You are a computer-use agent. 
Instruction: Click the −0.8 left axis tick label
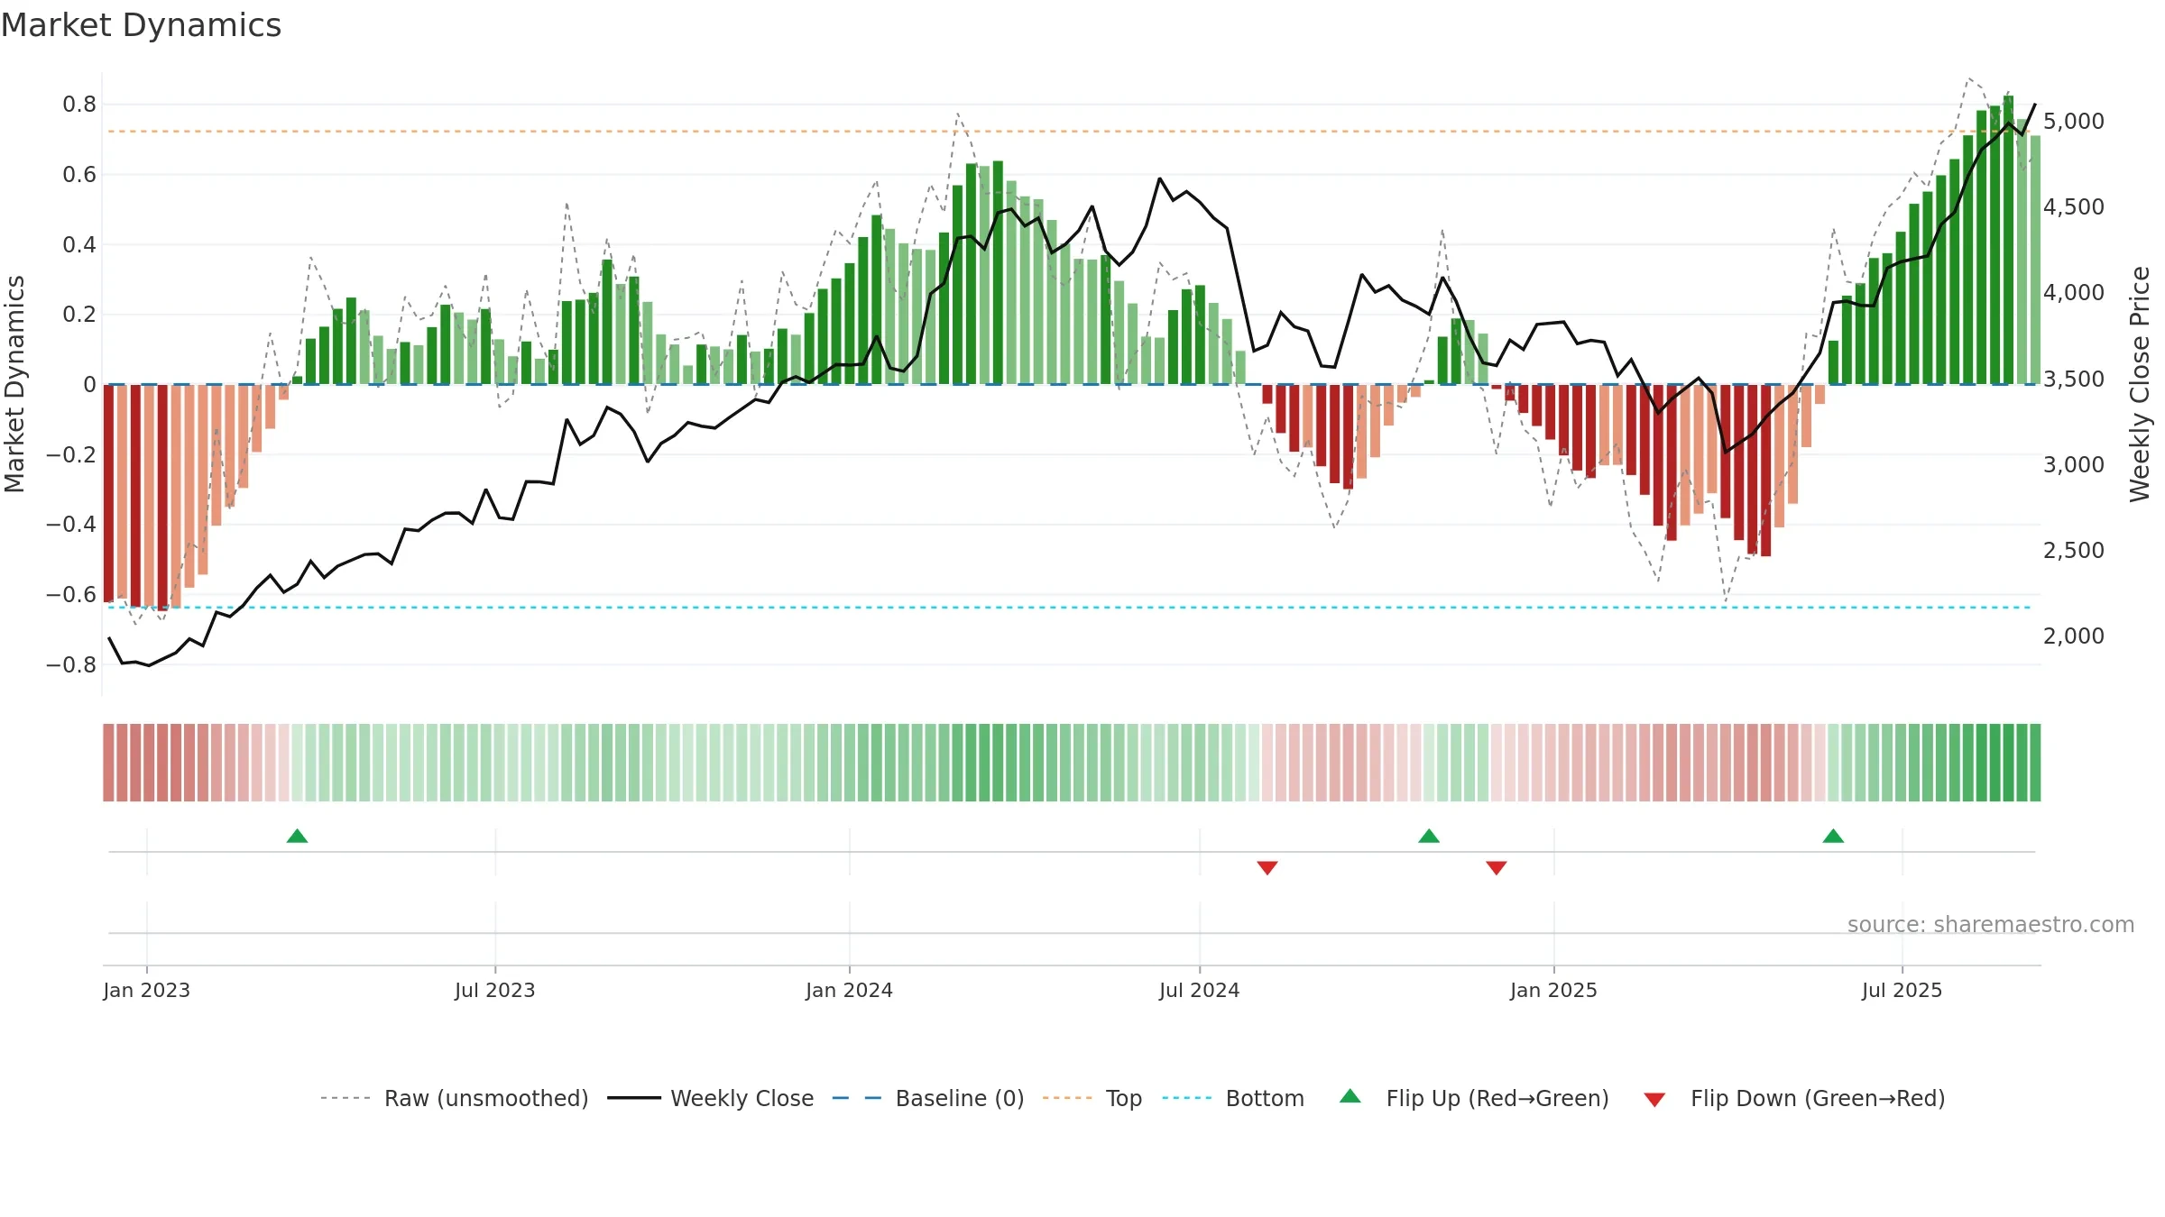[71, 665]
